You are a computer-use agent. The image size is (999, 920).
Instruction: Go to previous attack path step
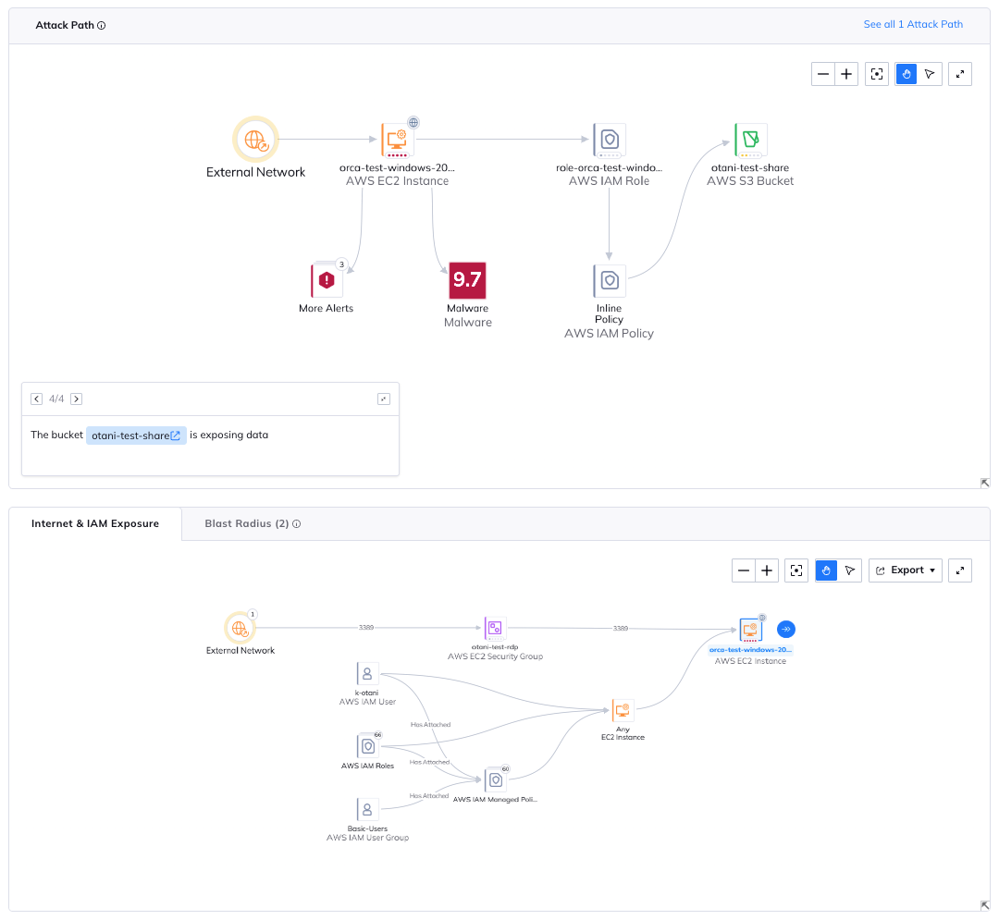point(36,399)
